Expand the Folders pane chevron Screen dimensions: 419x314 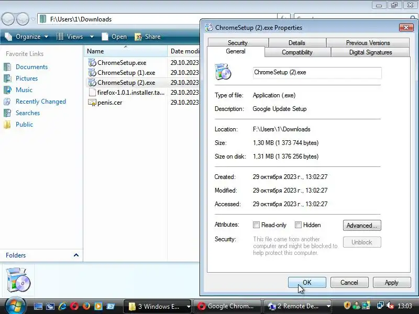pos(76,255)
